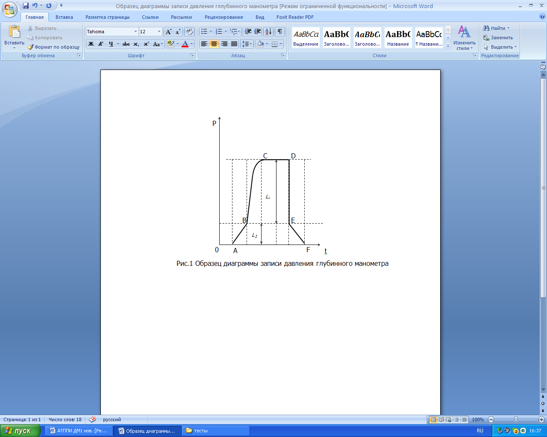The image size is (547, 437).
Task: Apply superscript formatting
Action: coord(146,44)
